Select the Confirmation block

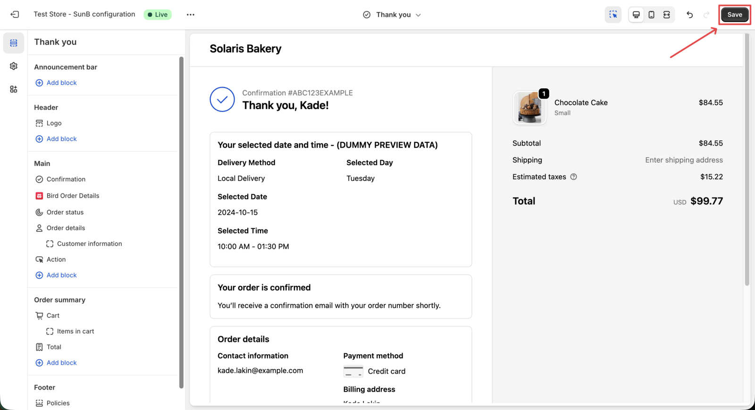coord(60,179)
